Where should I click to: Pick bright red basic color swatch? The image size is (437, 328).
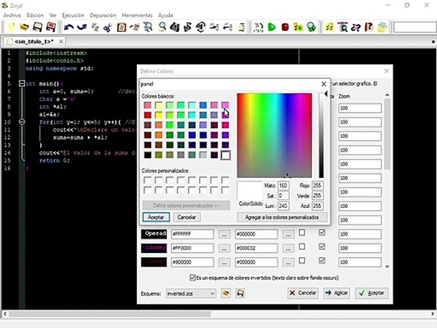point(147,115)
